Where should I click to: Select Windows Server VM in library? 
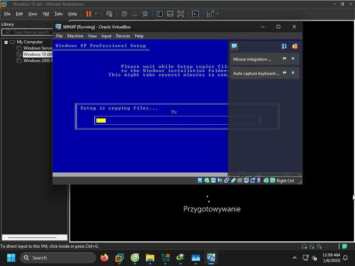(x=38, y=48)
